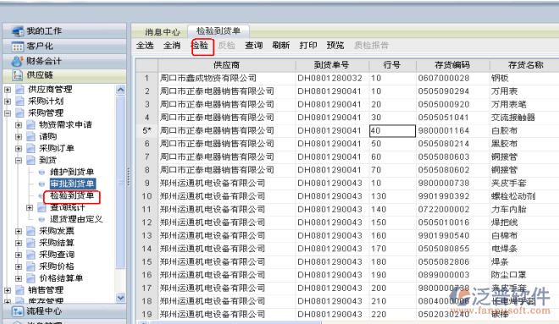Switch to the 消息中心 tab
This screenshot has width=559, height=324.
click(x=163, y=32)
